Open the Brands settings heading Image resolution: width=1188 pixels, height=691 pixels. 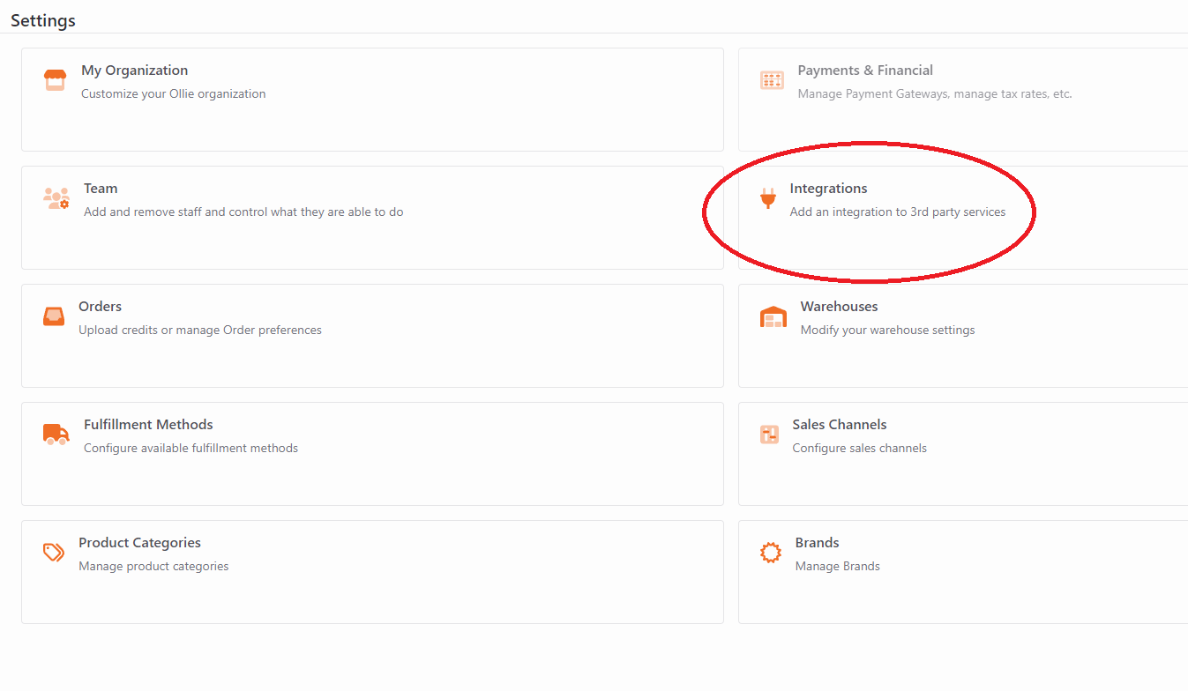817,543
